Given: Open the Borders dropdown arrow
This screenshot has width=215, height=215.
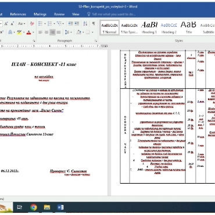Looking at the screenshot, I should tap(92, 32).
